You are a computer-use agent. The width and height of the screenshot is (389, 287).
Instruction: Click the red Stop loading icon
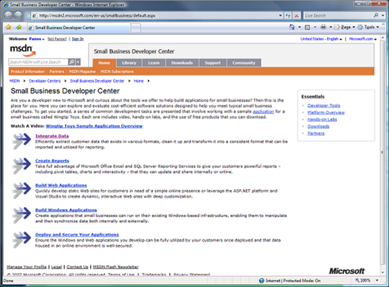pos(297,16)
